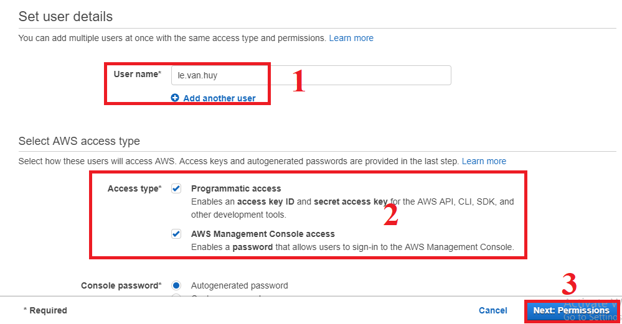Viewport: 622px width, 324px height.
Task: Click the plus icon beside Add another user
Action: (175, 98)
